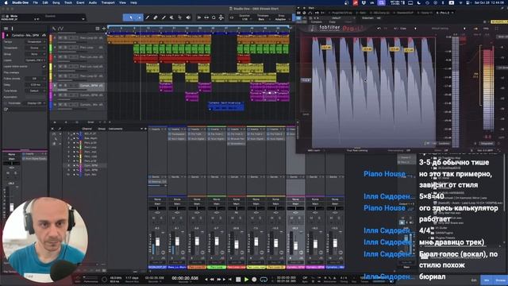Click Return to Zero transport button
Viewport: 508px width, 286px height.
(x=230, y=279)
